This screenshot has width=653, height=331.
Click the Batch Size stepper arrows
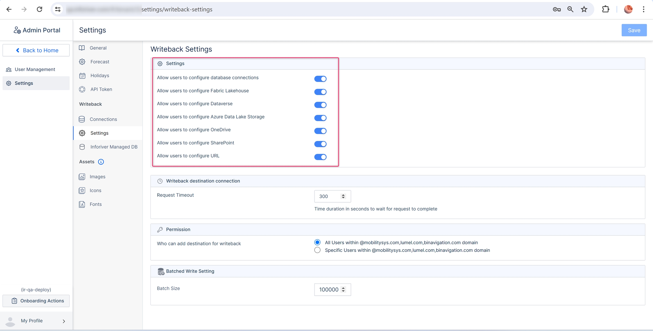pyautogui.click(x=343, y=290)
